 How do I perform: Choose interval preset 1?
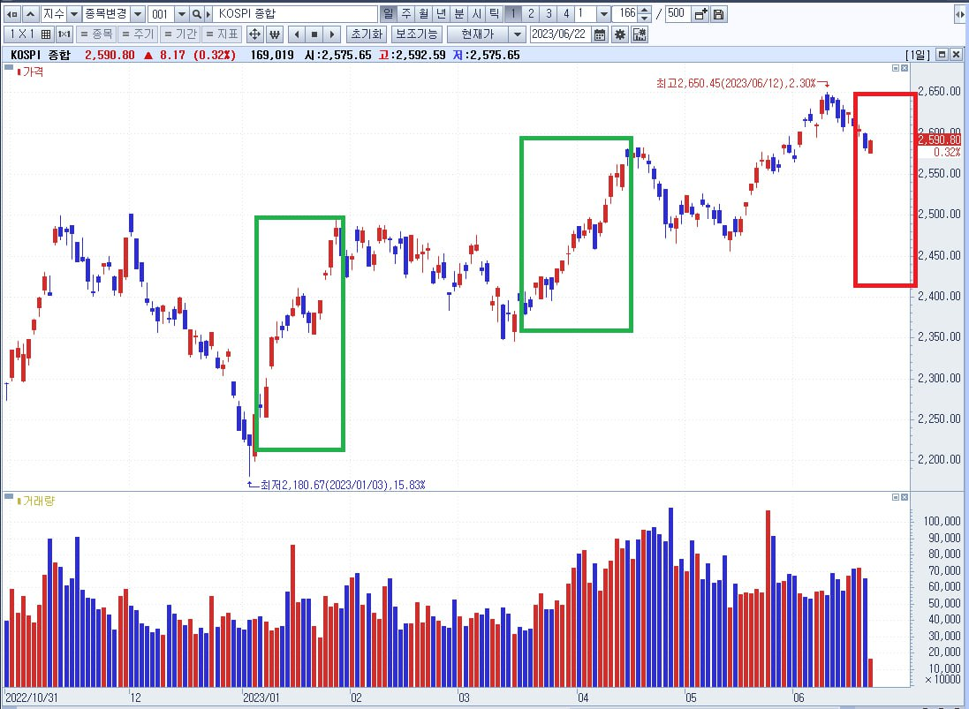coord(513,13)
